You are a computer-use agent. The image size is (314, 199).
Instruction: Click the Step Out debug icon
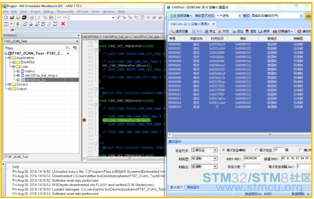point(37,24)
